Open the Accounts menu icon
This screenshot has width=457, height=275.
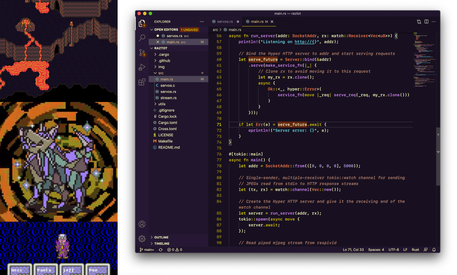tap(142, 224)
